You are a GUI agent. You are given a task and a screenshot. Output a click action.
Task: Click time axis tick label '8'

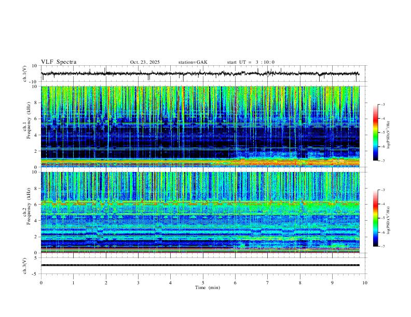tap(300, 283)
